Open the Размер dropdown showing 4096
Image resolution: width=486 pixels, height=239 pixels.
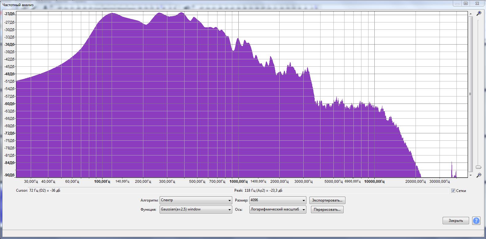(x=278, y=200)
